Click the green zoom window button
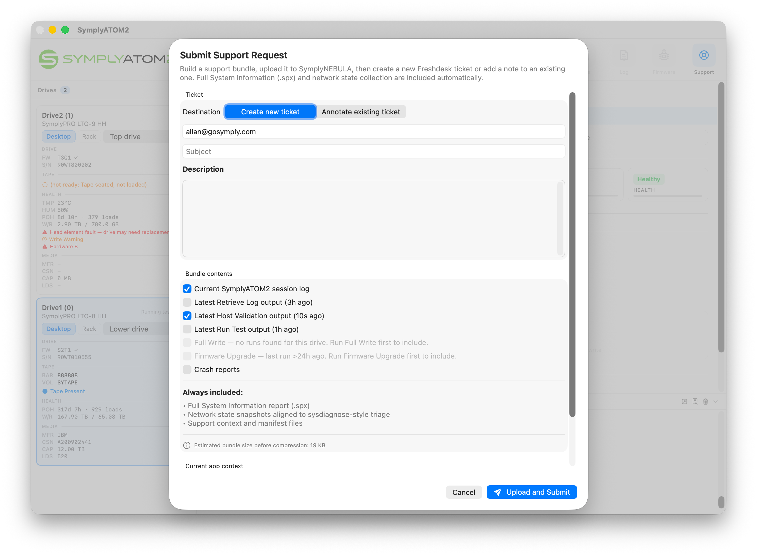Screen dimensions: 757x555 point(65,29)
